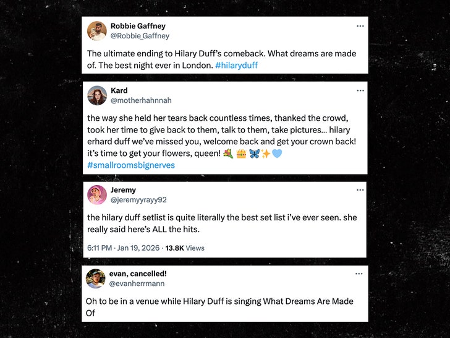The width and height of the screenshot is (450, 338).
Task: Open the @Robbie_Gaffney handle
Action: [x=140, y=36]
